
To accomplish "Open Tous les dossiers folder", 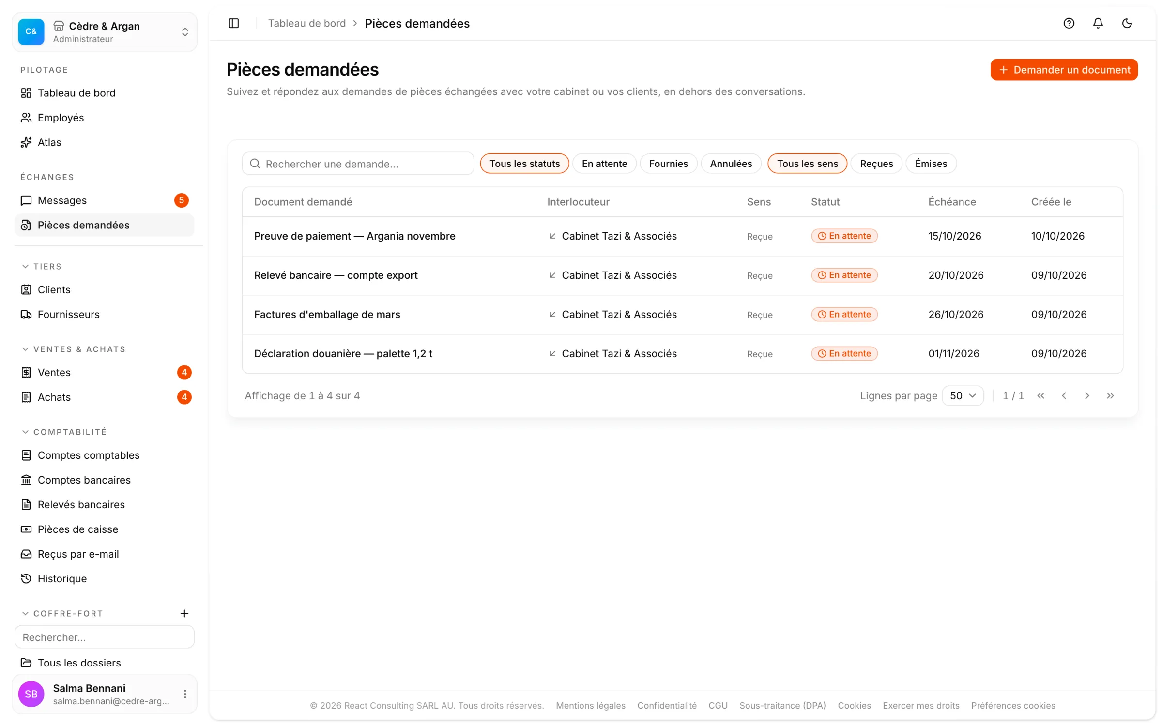I will [104, 663].
